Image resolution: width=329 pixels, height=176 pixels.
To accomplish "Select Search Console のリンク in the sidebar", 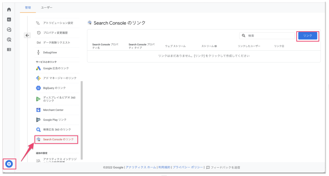I will click(x=58, y=140).
